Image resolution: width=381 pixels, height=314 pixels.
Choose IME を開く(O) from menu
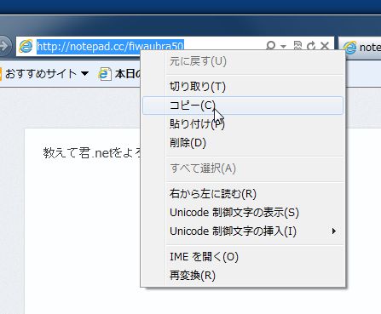[243, 257]
